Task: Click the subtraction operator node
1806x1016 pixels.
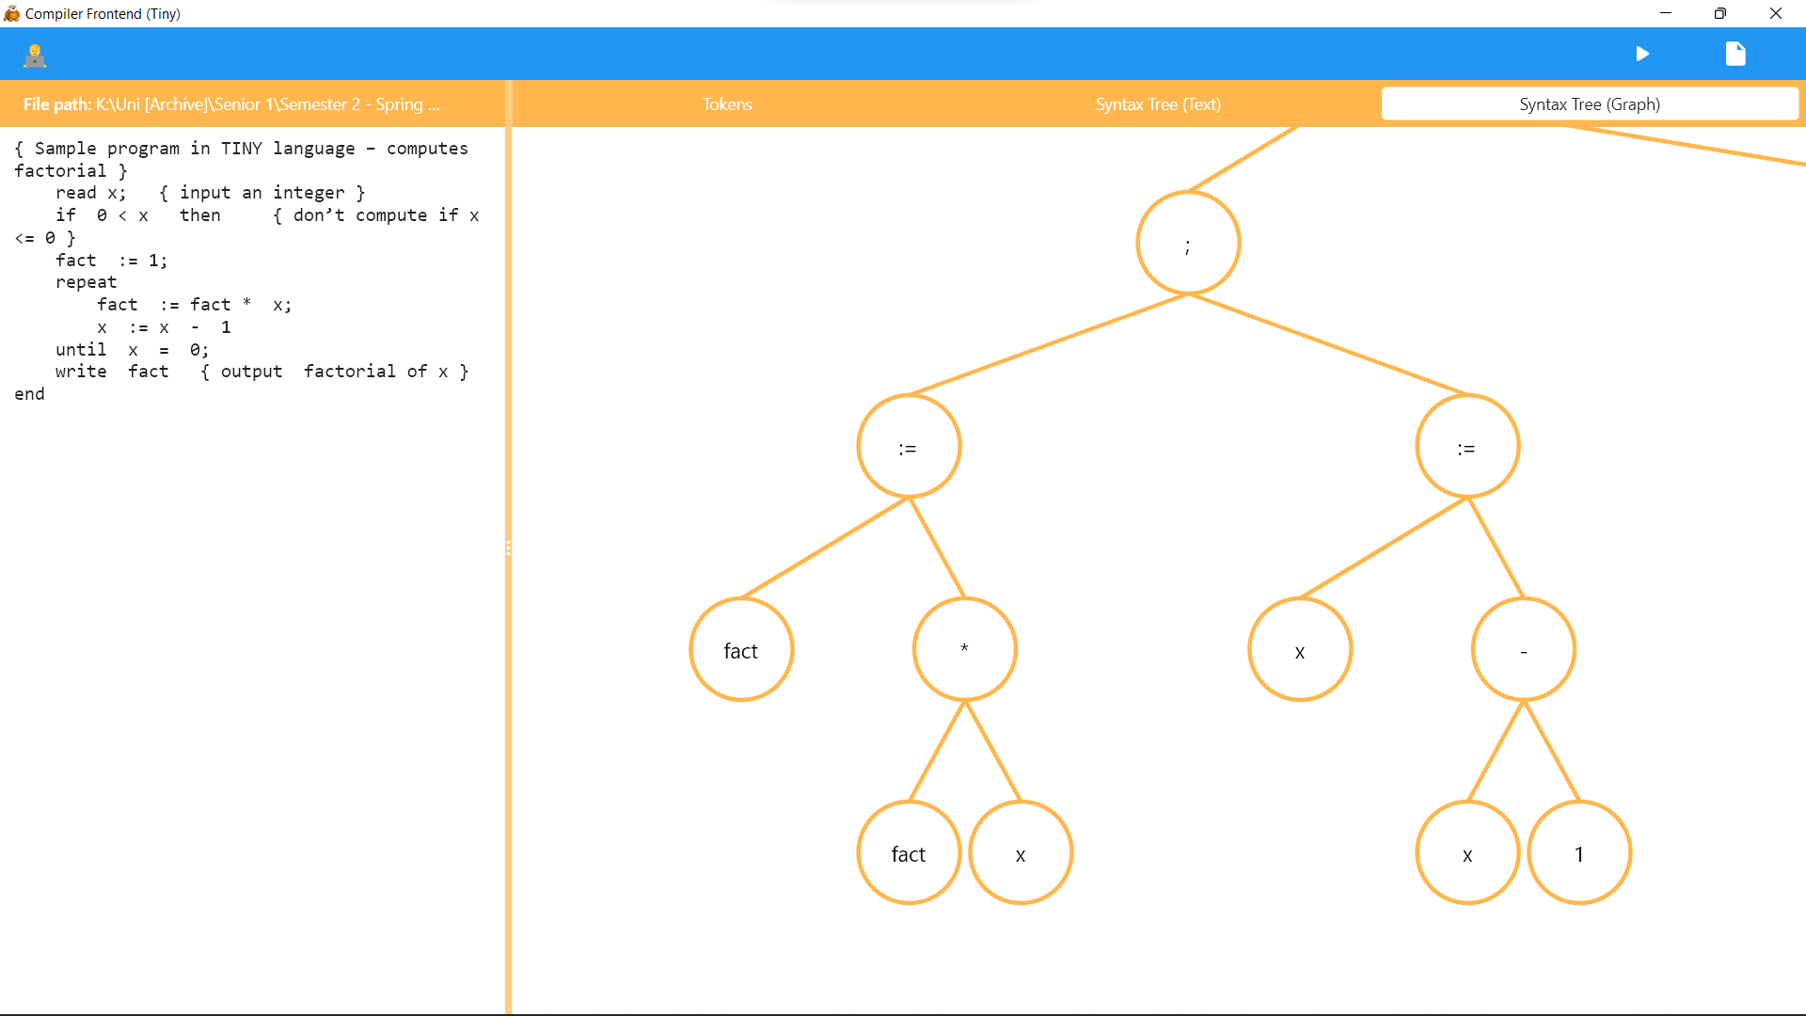Action: (x=1523, y=651)
